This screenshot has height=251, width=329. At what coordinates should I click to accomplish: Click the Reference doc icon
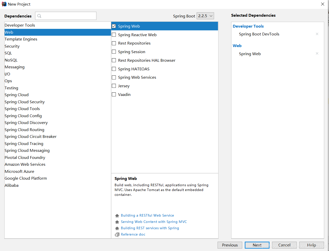(117, 235)
